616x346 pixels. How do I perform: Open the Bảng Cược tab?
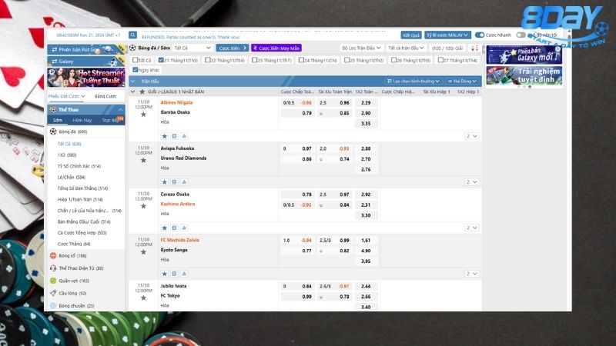[105, 96]
